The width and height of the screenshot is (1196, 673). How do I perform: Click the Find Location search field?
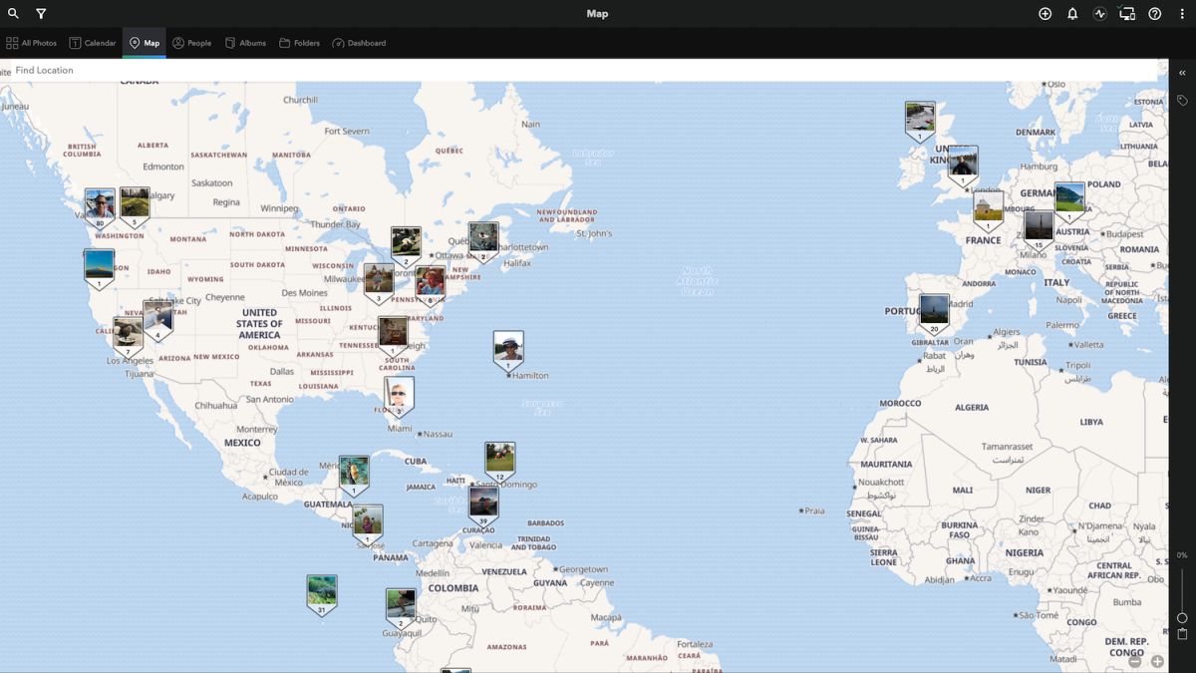coord(584,71)
